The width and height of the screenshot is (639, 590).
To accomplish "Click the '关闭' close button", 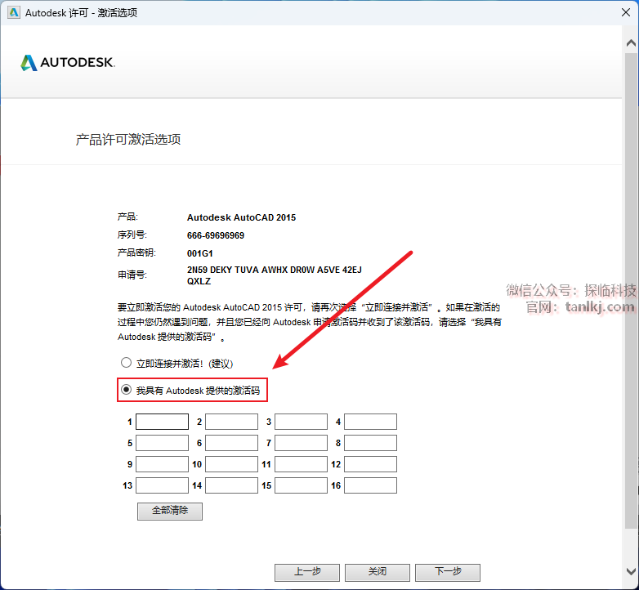I will point(378,572).
